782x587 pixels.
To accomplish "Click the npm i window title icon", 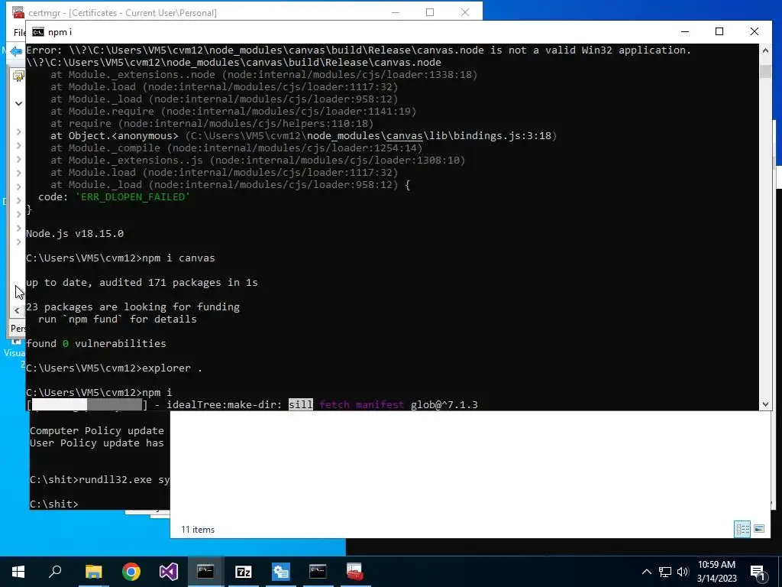I will click(38, 32).
